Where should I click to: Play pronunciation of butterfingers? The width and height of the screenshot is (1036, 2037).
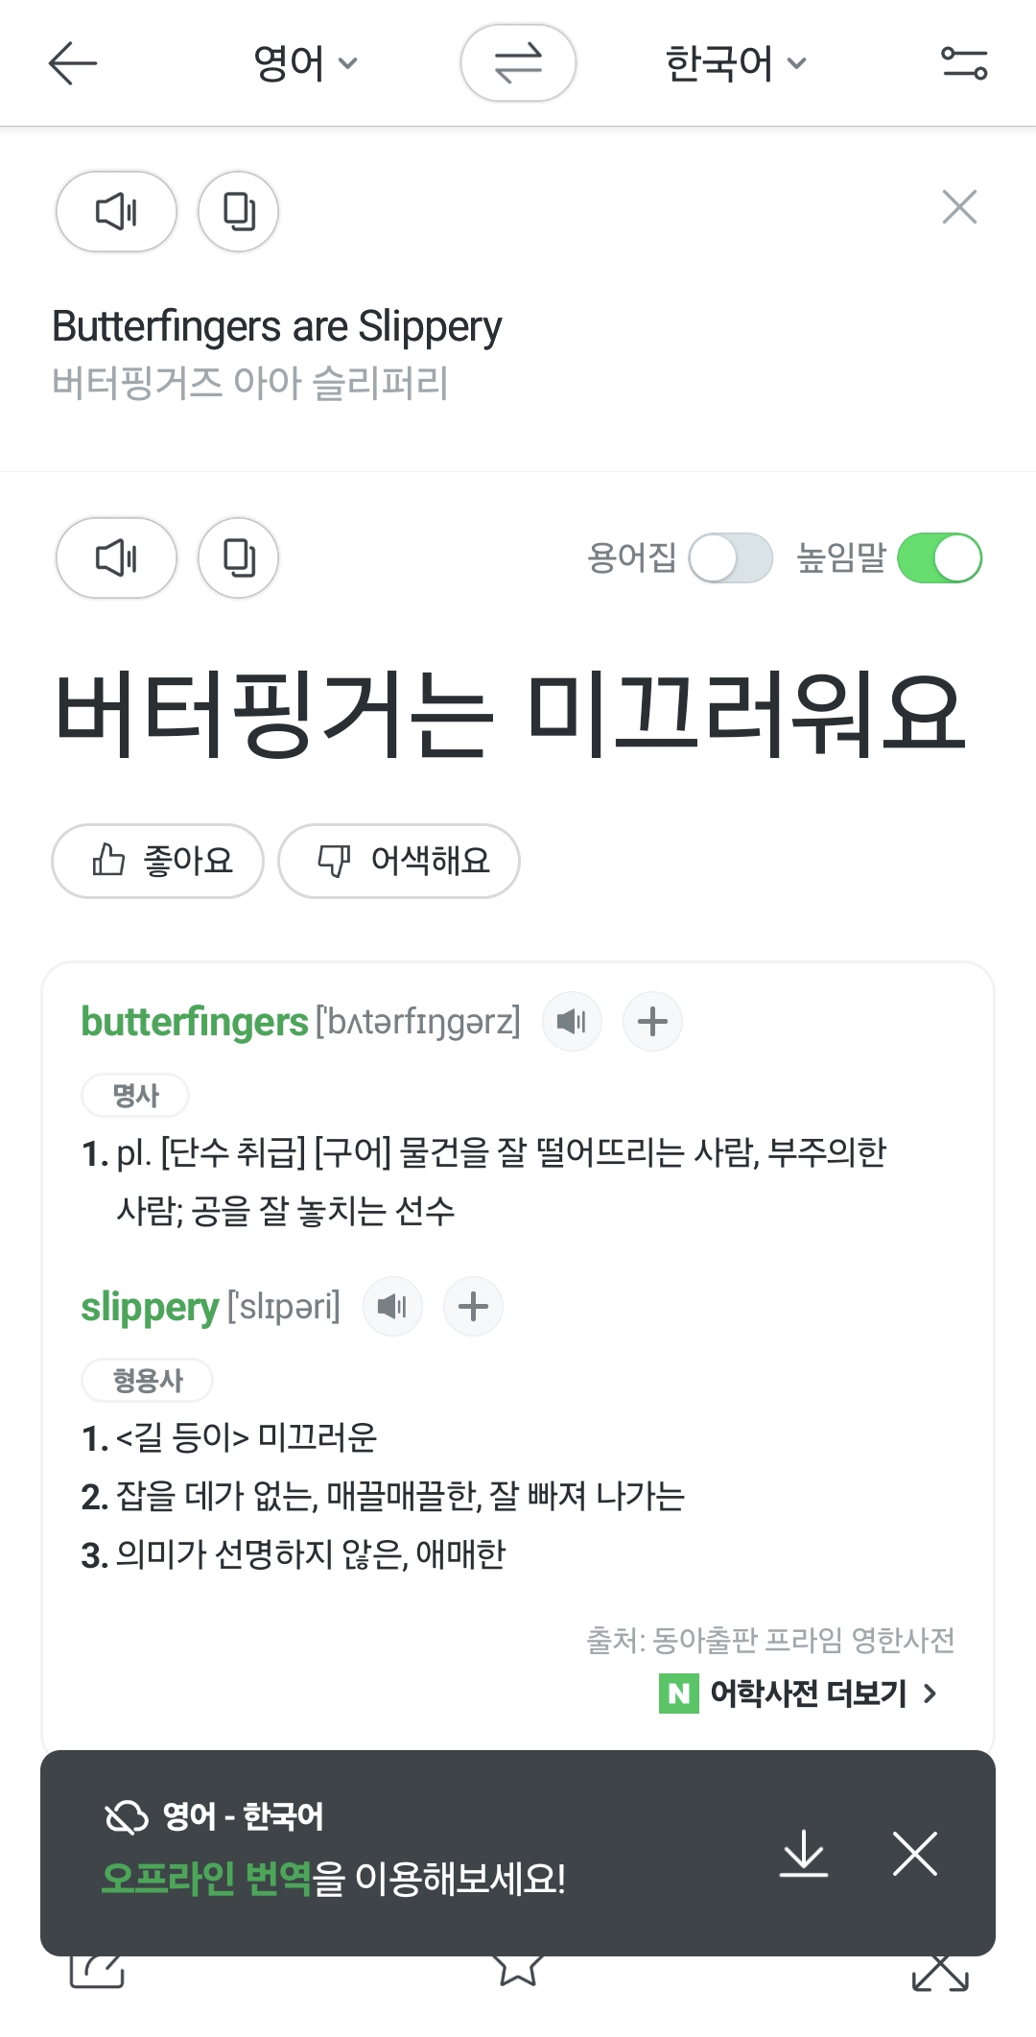coord(572,1021)
